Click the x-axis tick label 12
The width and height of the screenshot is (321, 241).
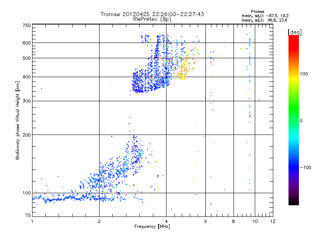[x=273, y=221]
